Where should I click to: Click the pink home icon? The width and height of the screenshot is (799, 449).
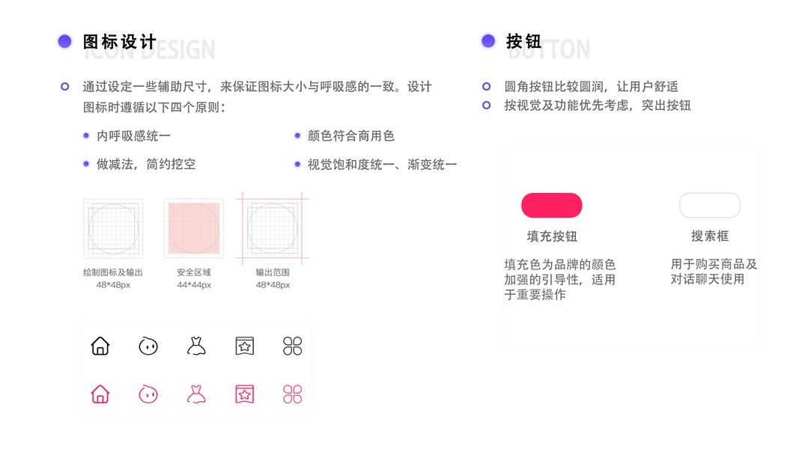[x=100, y=394]
